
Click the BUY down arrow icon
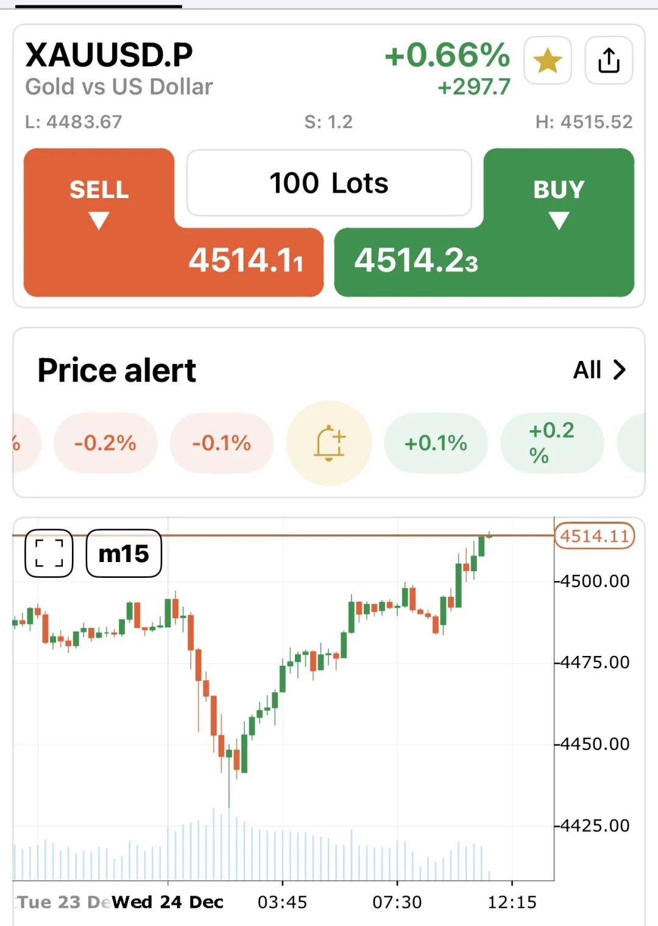559,220
